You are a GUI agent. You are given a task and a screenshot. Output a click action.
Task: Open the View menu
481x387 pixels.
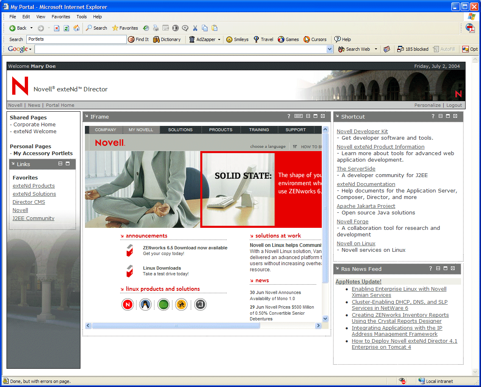(41, 17)
